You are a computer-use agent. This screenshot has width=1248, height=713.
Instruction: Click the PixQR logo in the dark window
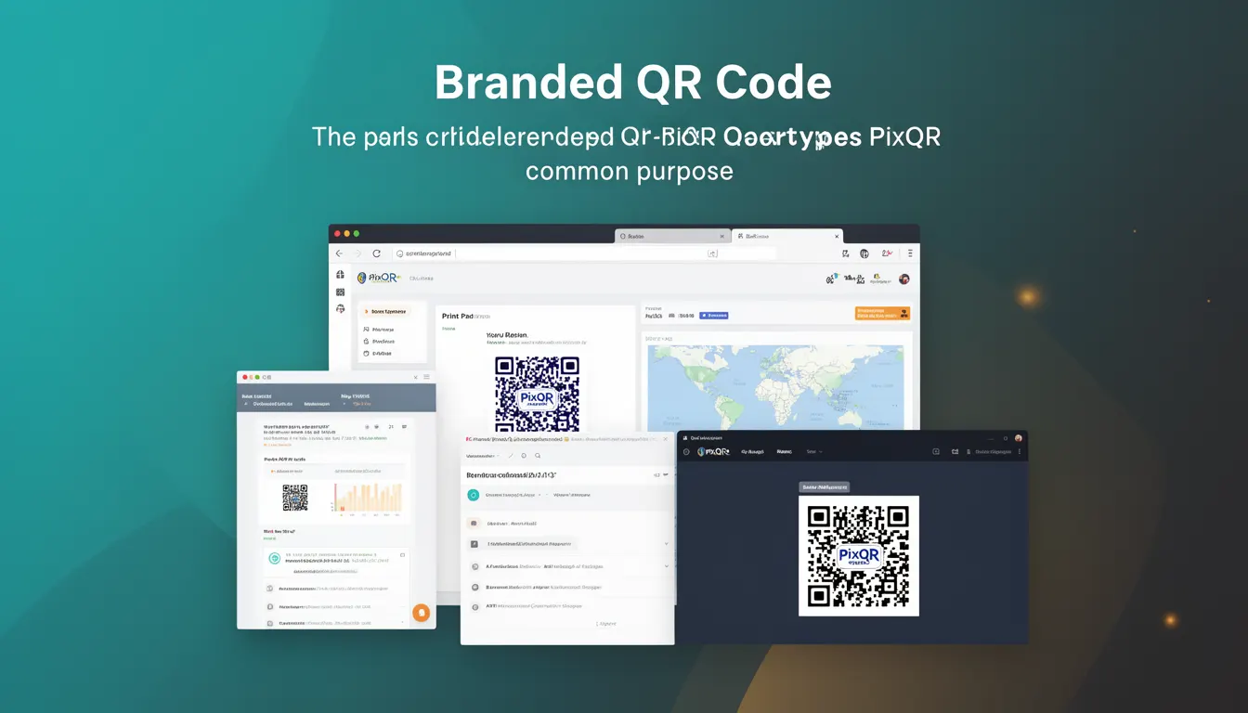point(713,451)
